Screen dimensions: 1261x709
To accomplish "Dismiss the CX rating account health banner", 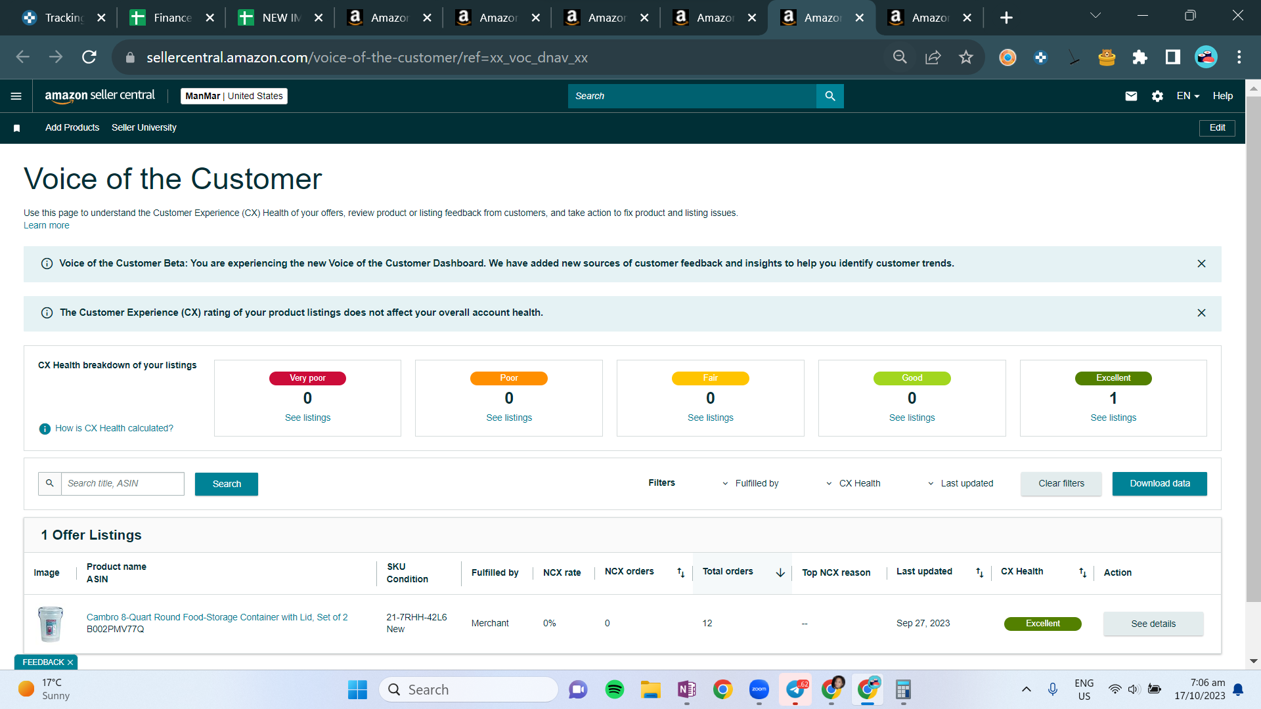I will pos(1201,312).
